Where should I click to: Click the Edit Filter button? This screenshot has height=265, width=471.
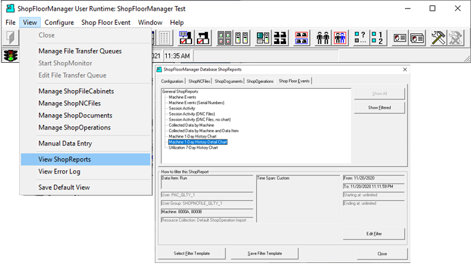[374, 234]
